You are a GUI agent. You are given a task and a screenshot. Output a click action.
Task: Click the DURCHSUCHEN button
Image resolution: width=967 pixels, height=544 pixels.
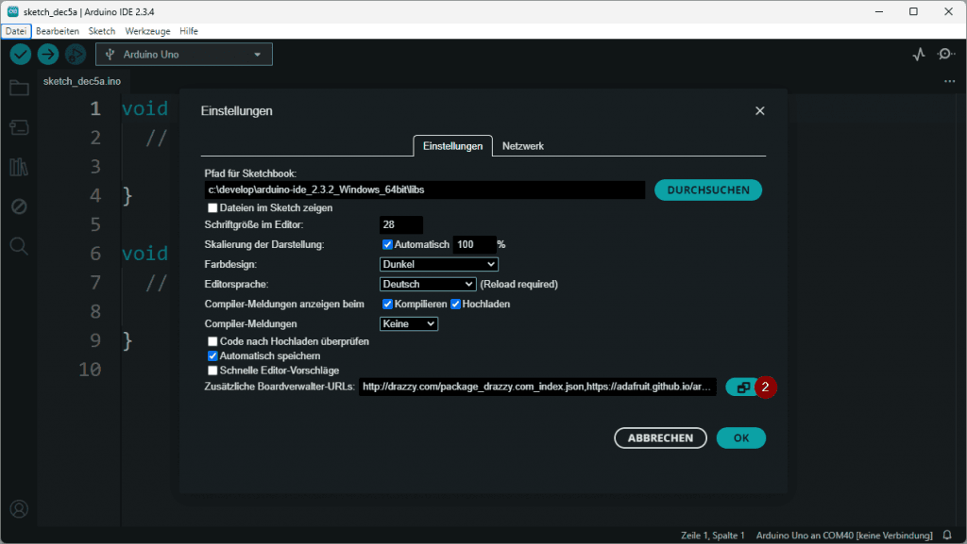tap(708, 190)
